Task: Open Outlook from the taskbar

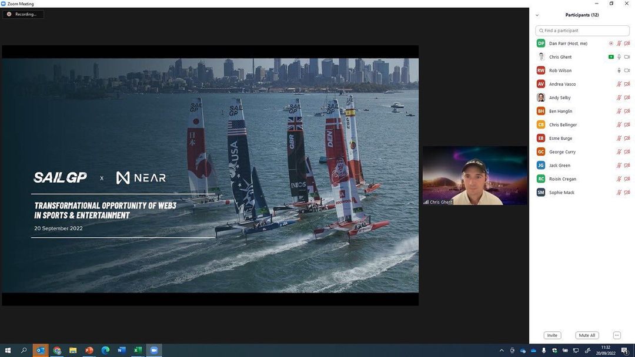Action: click(x=41, y=351)
